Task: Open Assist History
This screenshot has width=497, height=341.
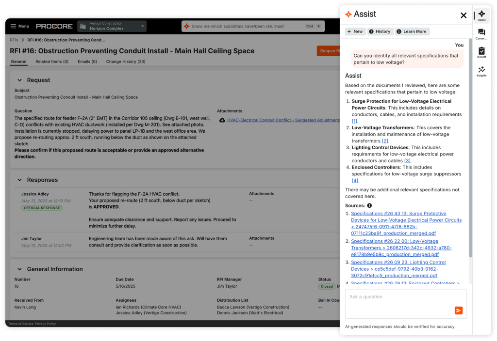Action: click(380, 31)
